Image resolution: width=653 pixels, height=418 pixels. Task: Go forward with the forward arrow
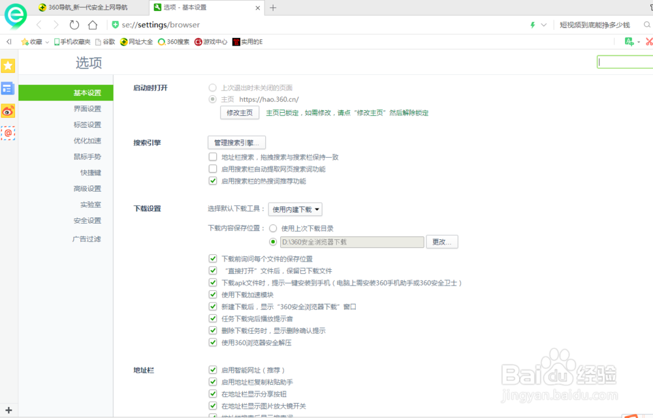click(x=56, y=25)
